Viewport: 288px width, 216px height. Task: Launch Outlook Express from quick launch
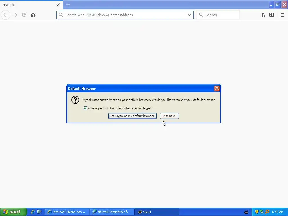click(x=39, y=212)
